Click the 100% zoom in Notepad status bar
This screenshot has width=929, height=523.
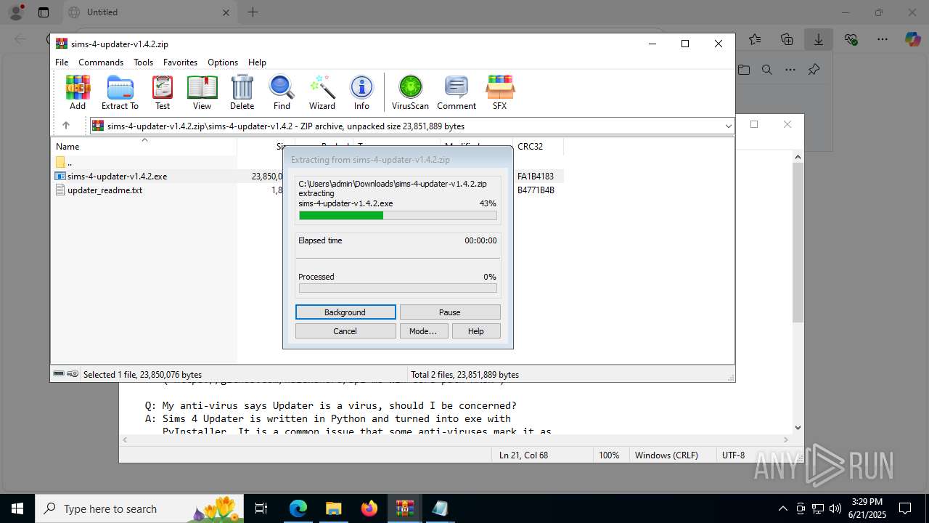pyautogui.click(x=609, y=455)
